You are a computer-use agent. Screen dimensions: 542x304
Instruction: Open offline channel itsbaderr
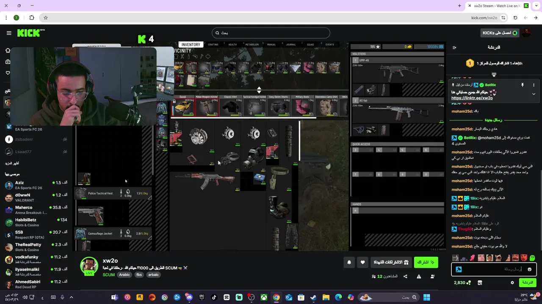(36, 139)
